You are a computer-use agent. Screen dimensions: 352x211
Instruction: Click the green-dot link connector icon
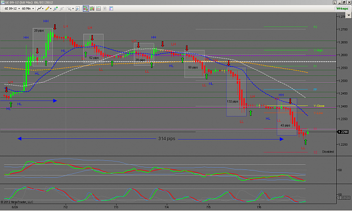55,8
